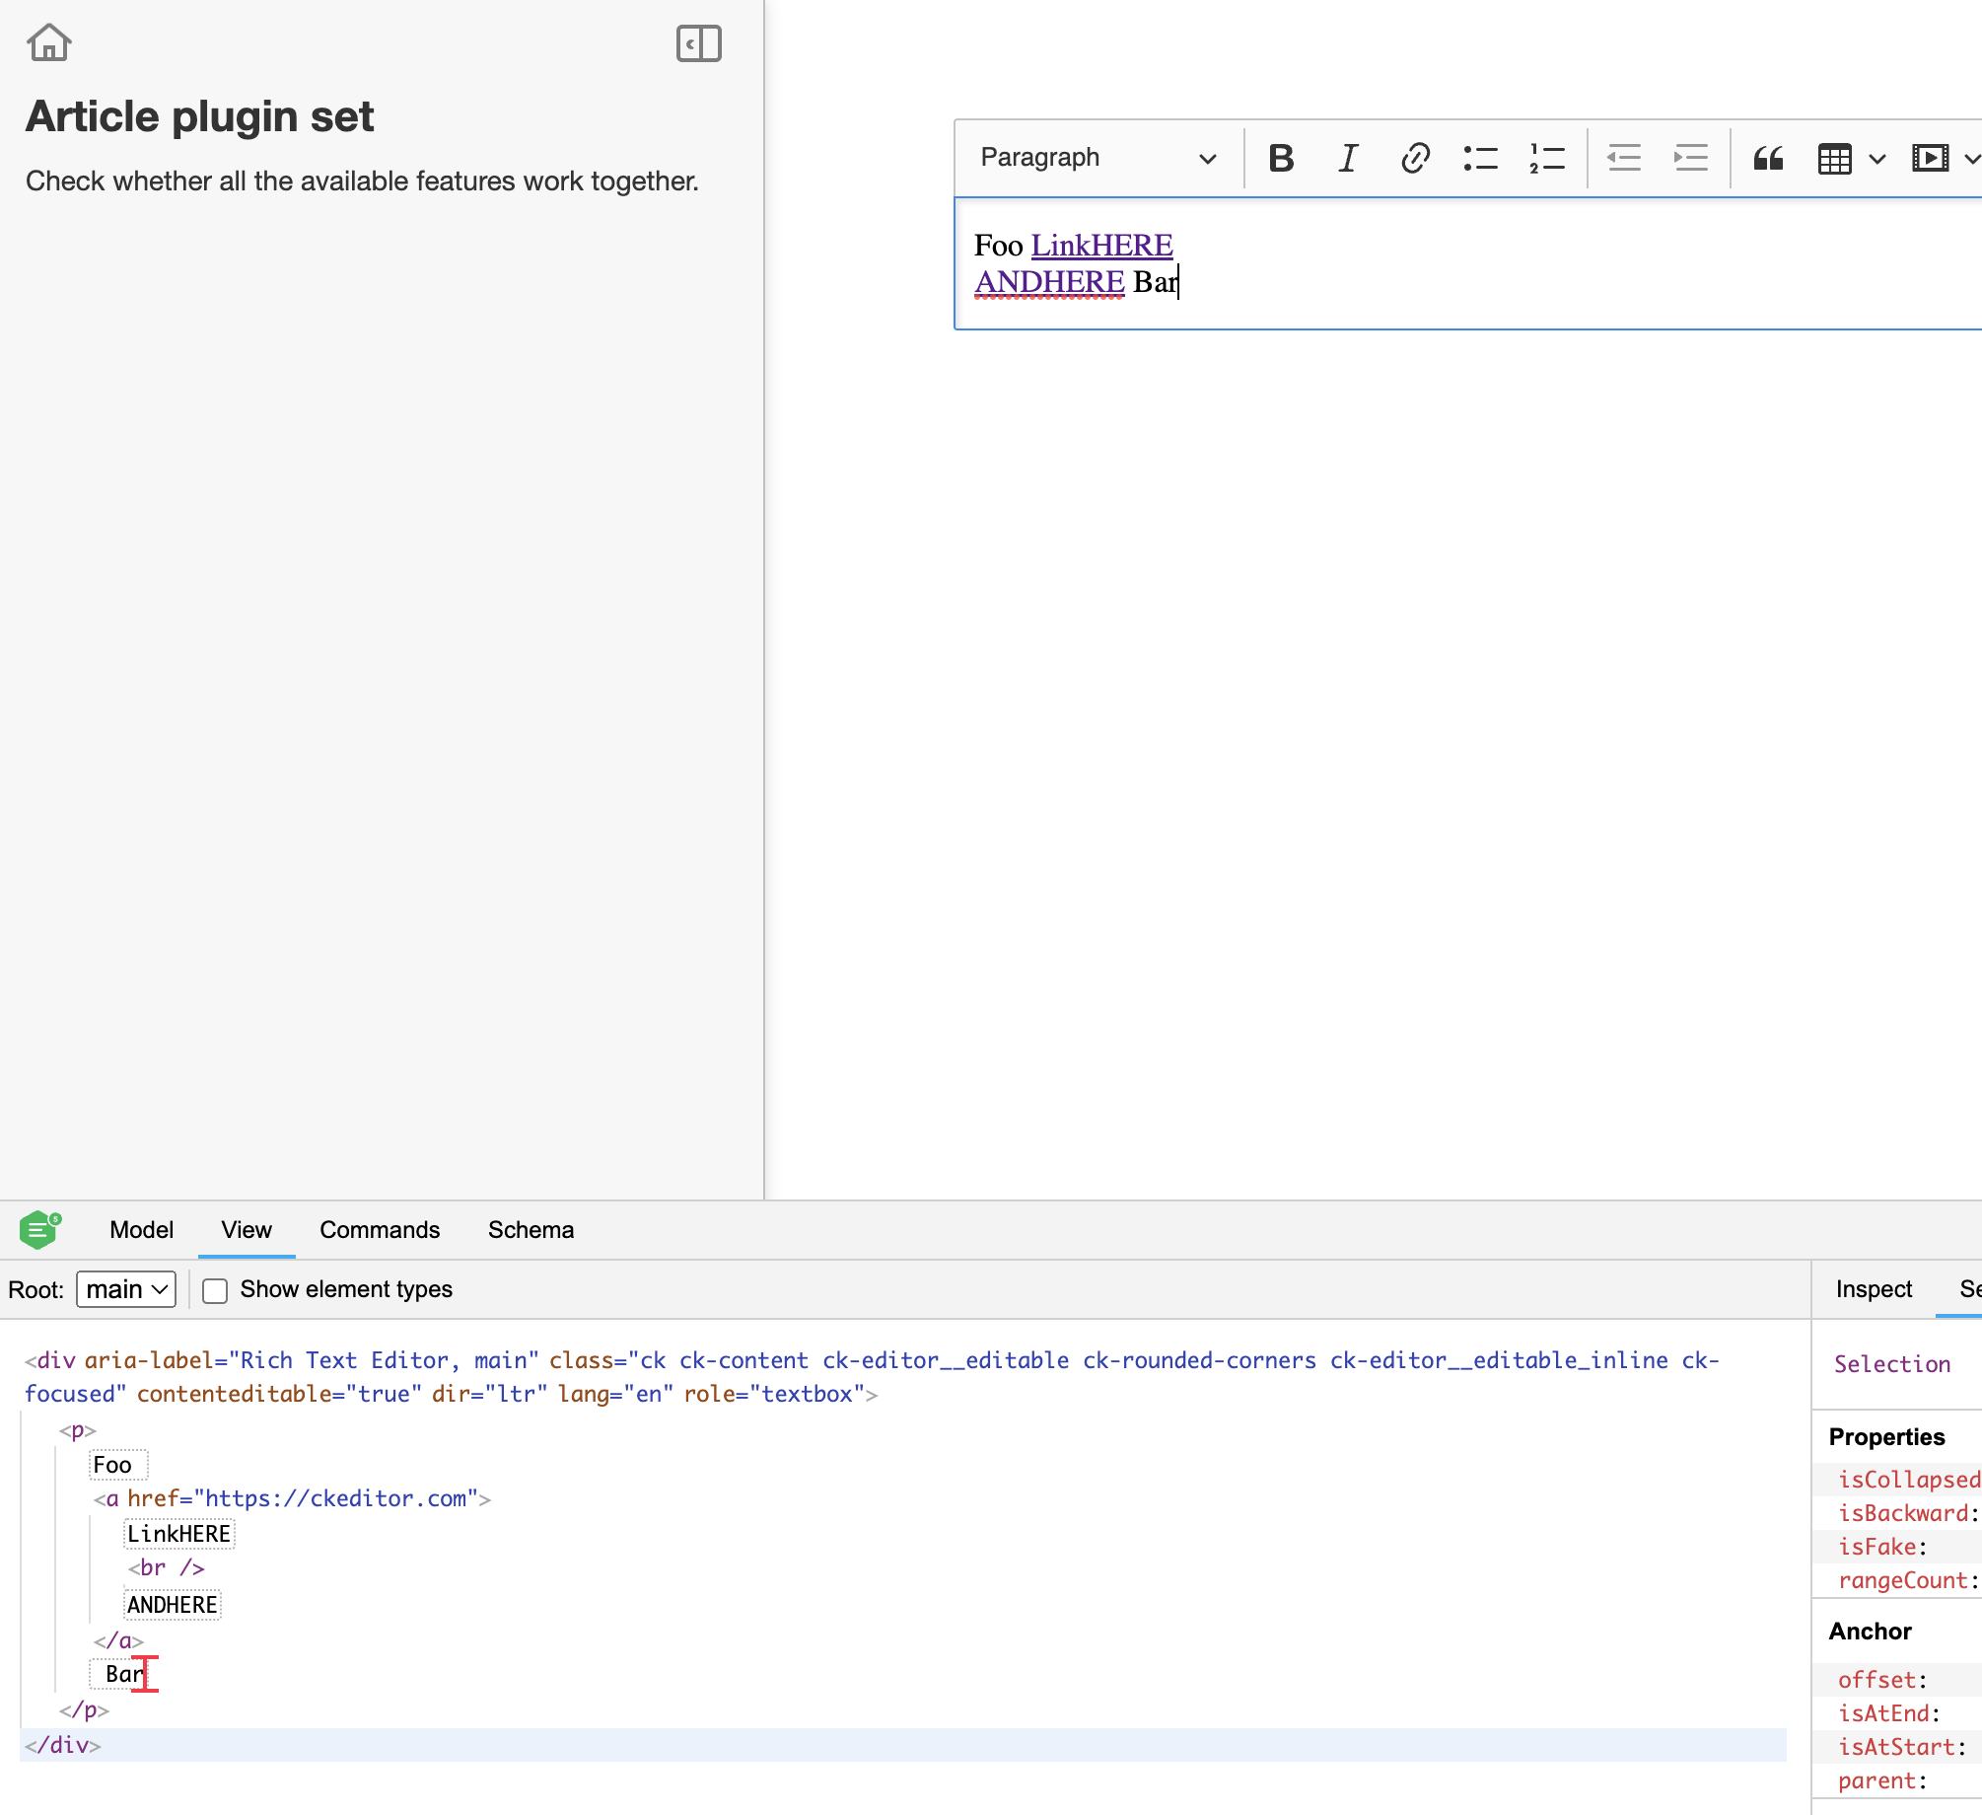Select the ANDHERE text node in the view tree
The image size is (1982, 1815).
pyautogui.click(x=172, y=1605)
